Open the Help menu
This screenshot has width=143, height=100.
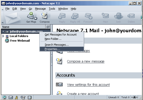pyautogui.click(x=74, y=9)
